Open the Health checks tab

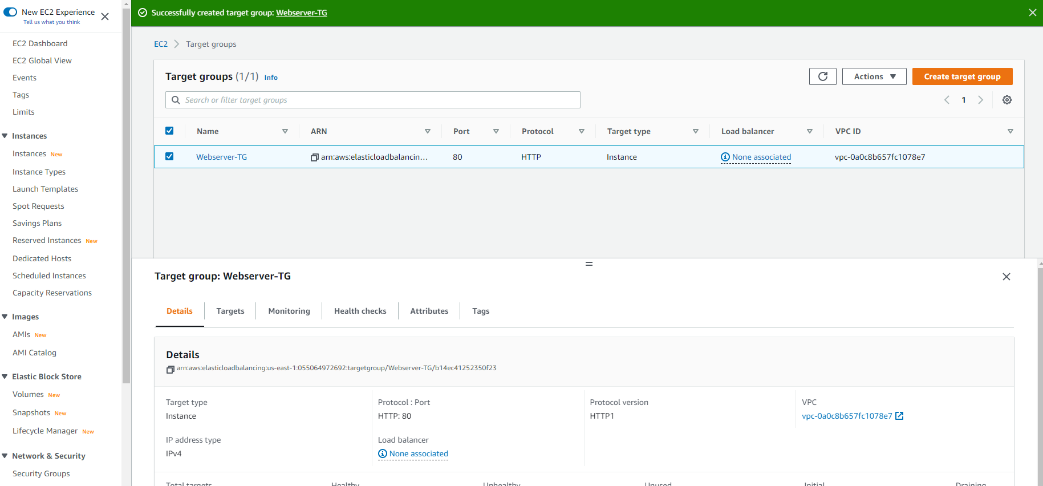(x=360, y=311)
